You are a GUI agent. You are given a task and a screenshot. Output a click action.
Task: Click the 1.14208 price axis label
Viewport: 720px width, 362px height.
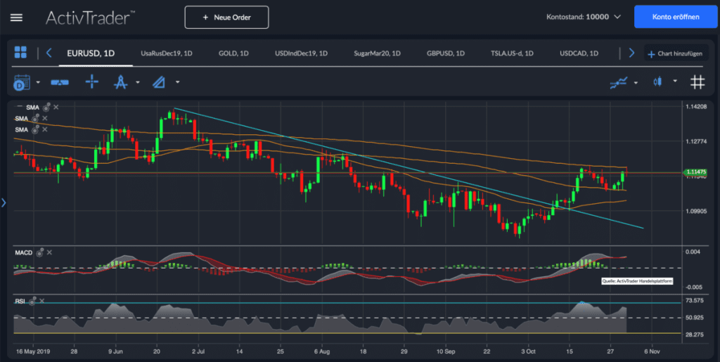click(695, 106)
